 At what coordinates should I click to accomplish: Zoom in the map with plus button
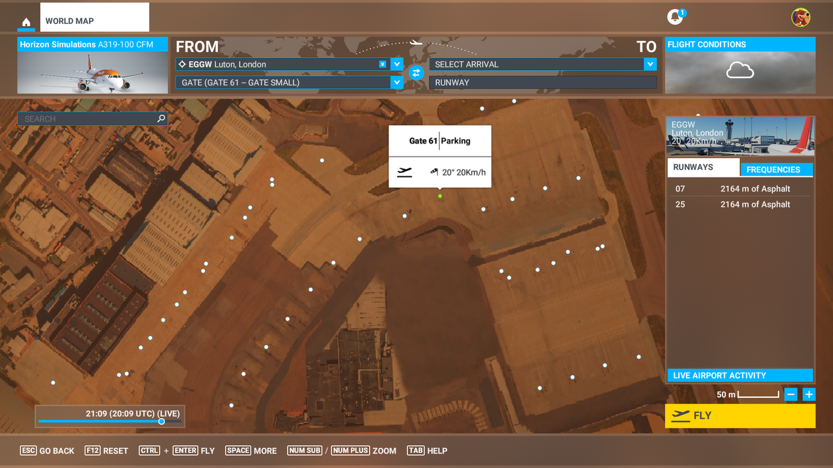809,395
